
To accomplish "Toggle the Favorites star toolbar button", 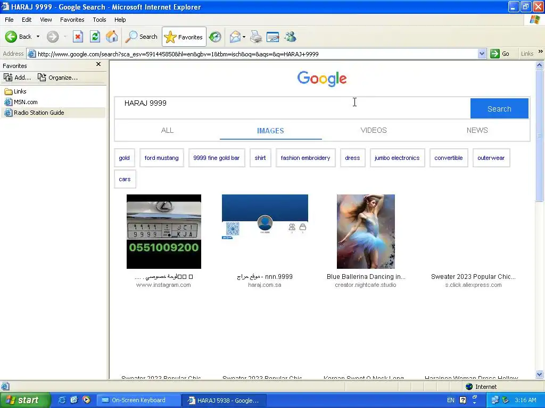I will pyautogui.click(x=184, y=37).
